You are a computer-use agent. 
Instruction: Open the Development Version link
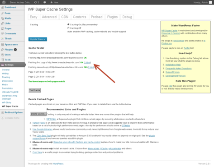176,76
